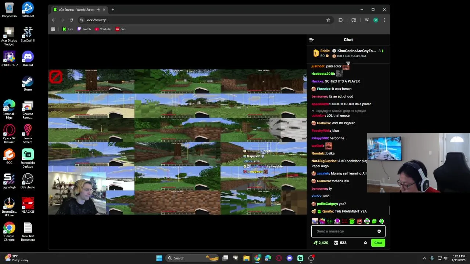Click the taskbar Search box
470x264 pixels.
pos(192,258)
